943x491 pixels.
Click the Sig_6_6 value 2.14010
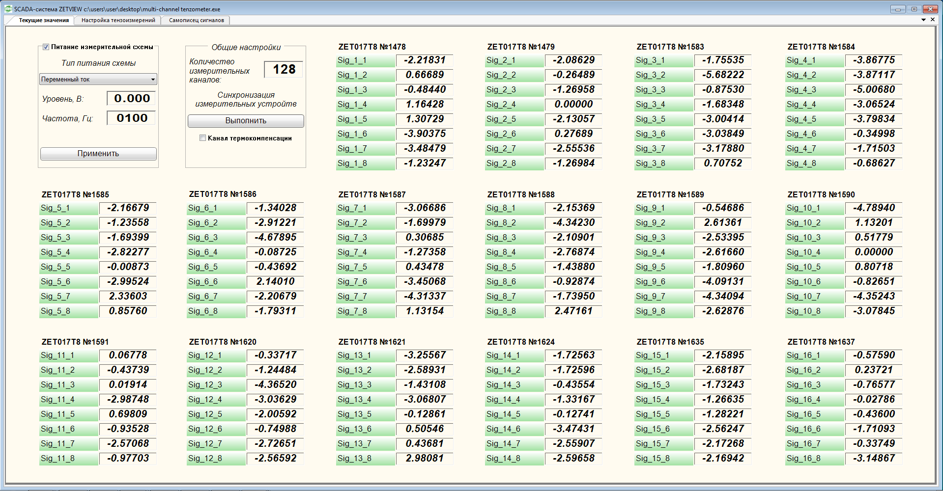pos(275,282)
